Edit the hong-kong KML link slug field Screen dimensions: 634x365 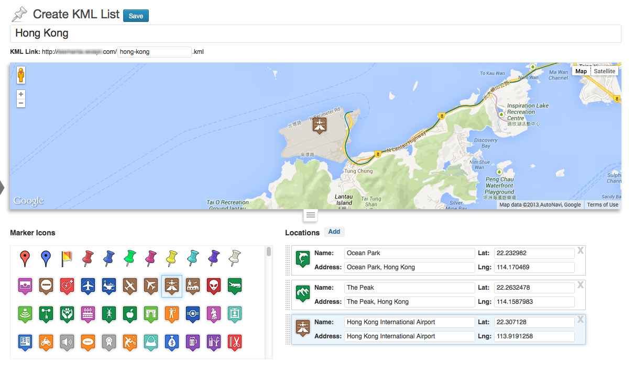pos(155,52)
